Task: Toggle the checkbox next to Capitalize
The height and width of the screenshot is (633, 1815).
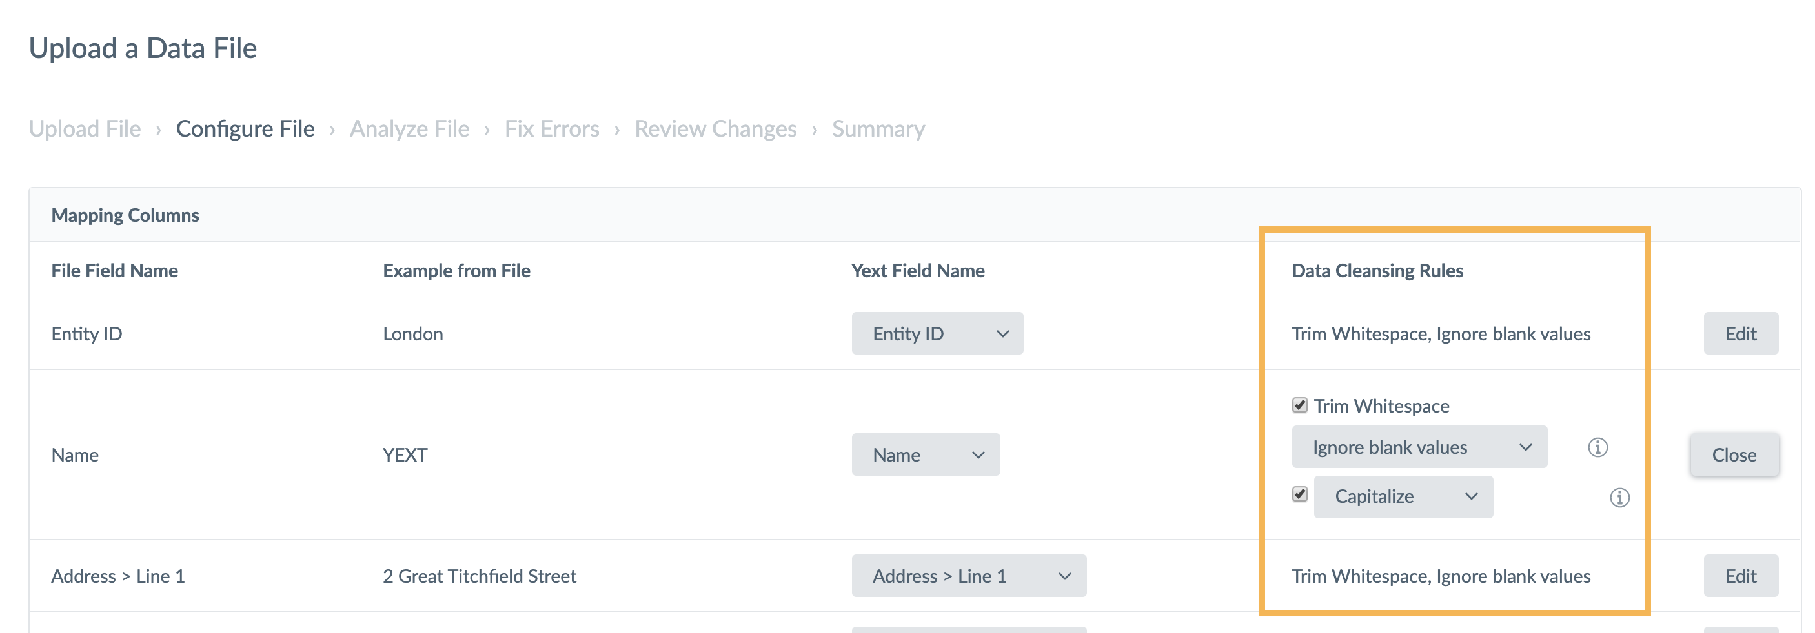Action: pos(1299,494)
